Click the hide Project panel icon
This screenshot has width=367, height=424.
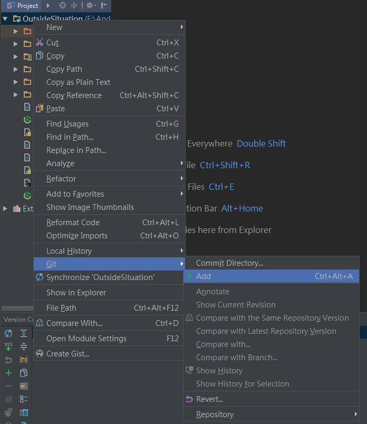pos(104,5)
